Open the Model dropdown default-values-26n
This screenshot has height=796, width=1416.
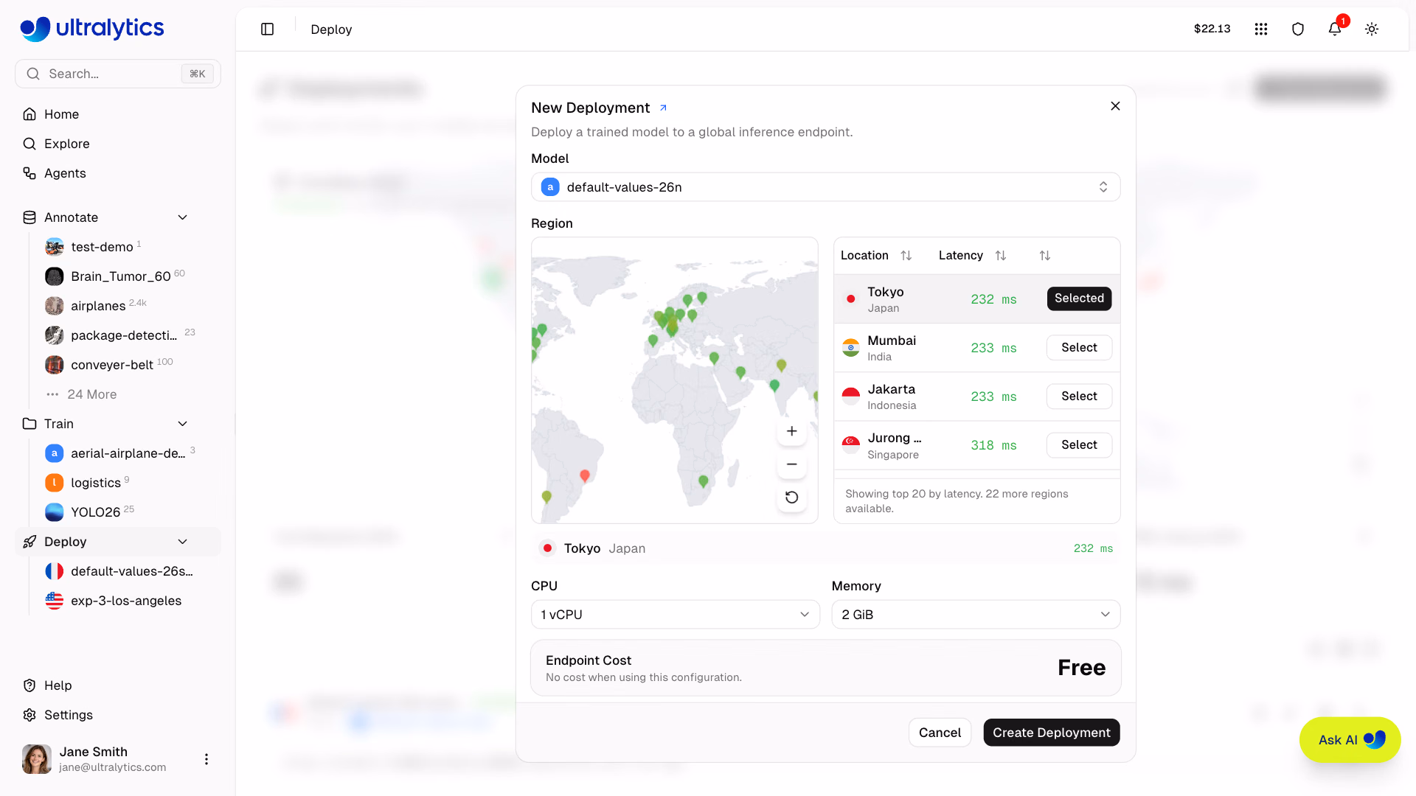(x=825, y=187)
